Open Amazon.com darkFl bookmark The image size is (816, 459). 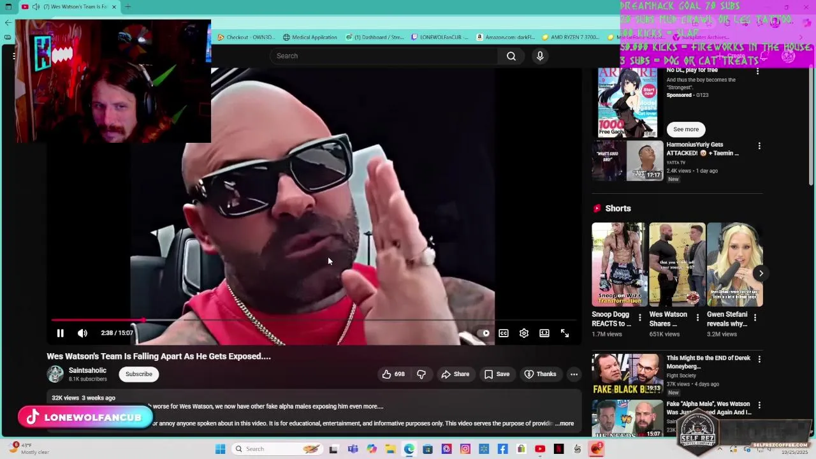click(506, 37)
